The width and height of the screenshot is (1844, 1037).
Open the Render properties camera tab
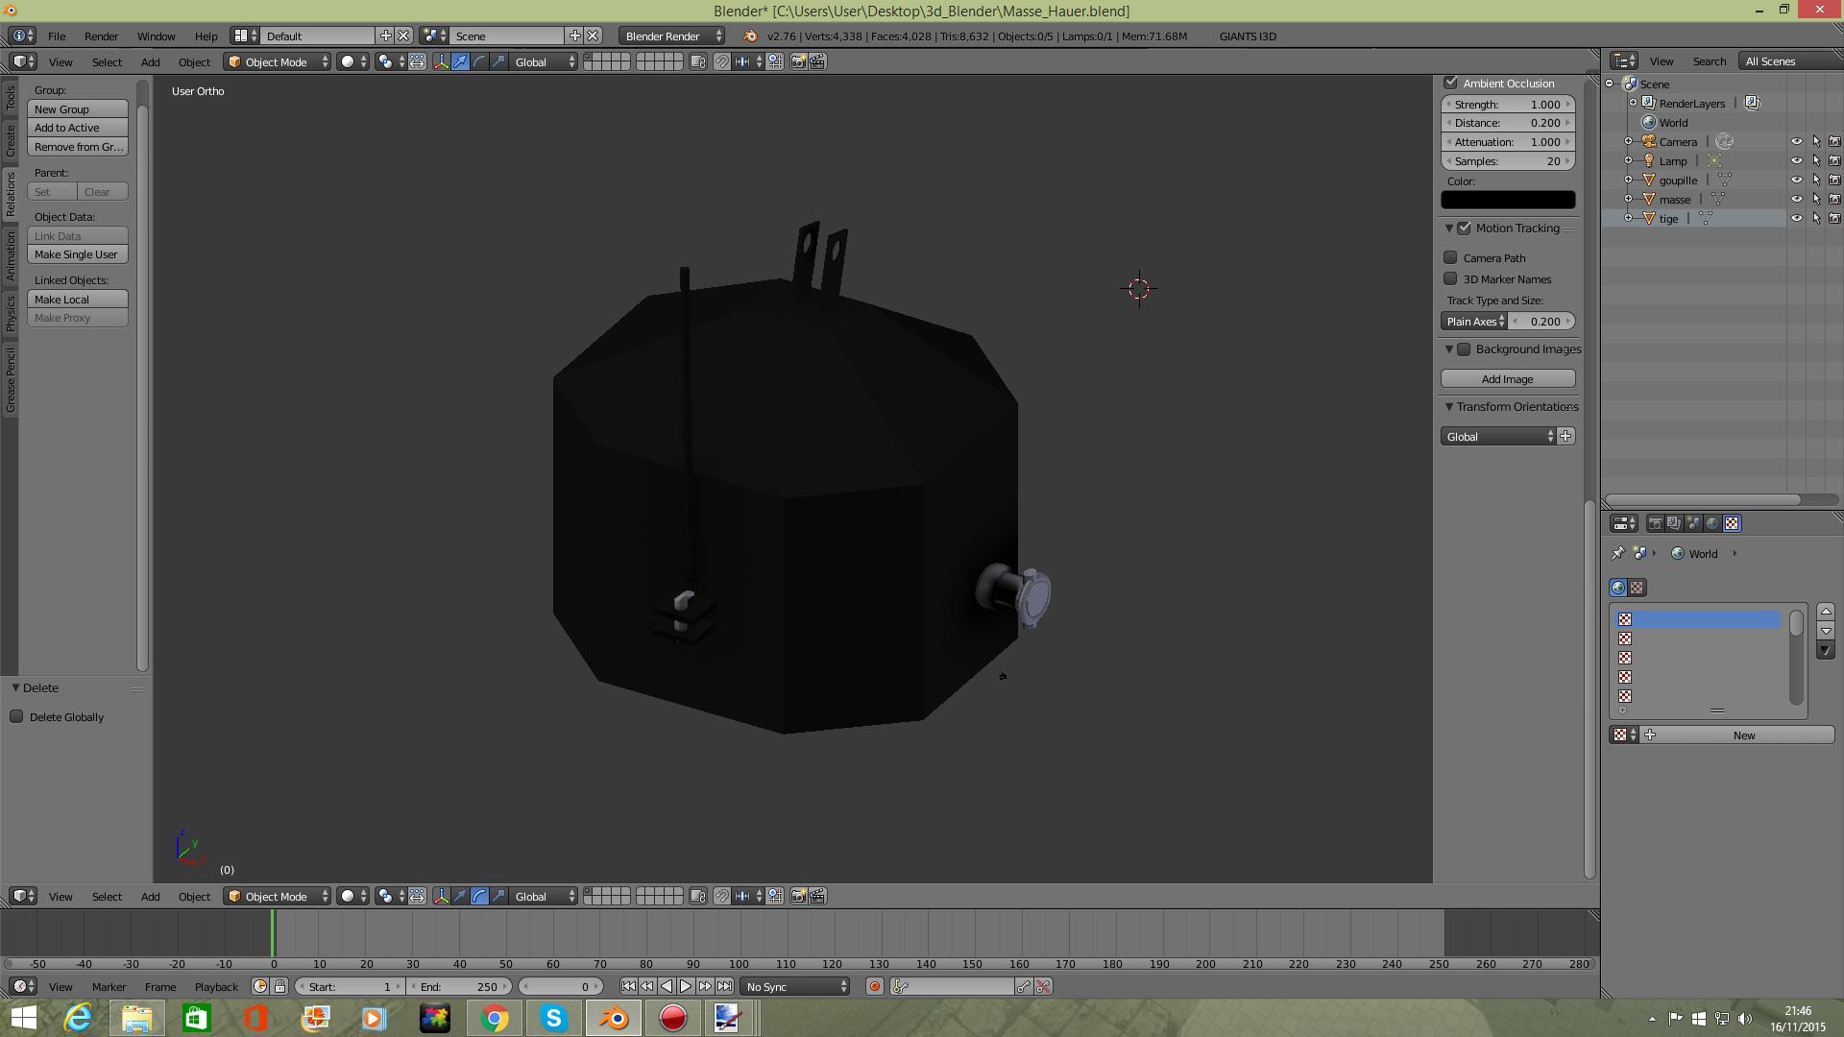tap(1655, 523)
